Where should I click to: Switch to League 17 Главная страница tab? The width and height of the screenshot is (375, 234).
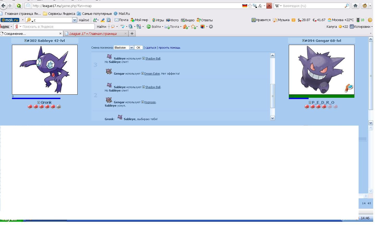click(x=93, y=34)
